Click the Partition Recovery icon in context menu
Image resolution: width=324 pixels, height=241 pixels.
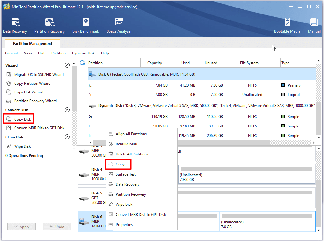click(111, 194)
